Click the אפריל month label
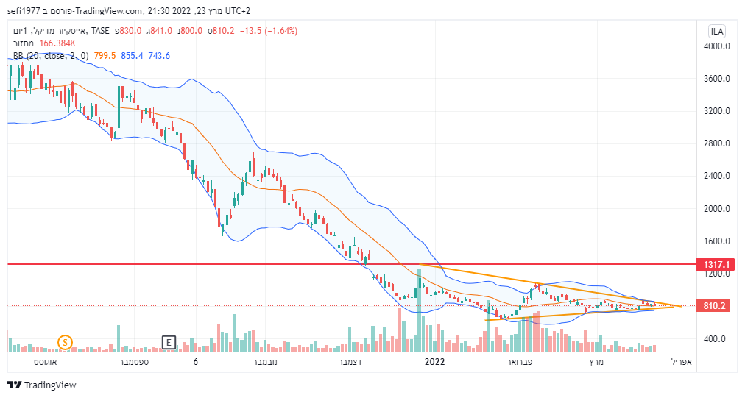 click(x=682, y=362)
